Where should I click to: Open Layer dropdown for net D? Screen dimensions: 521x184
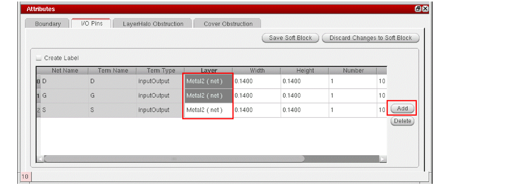coord(208,81)
